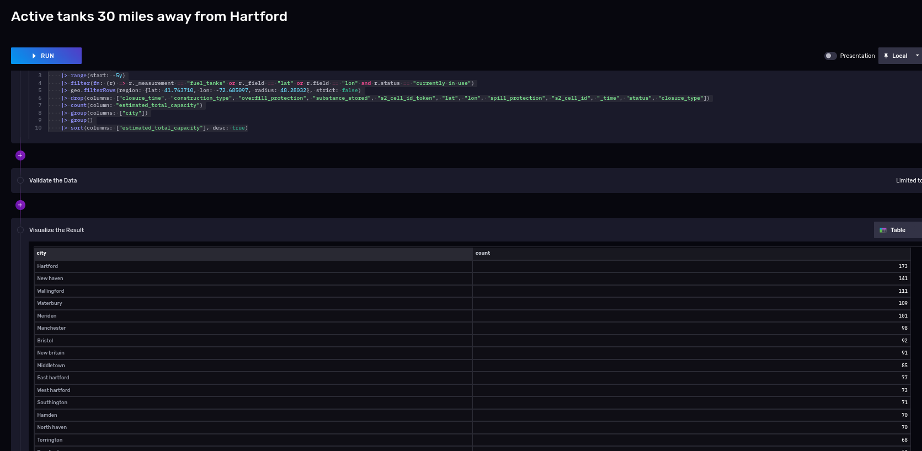
Task: Click the Validate the Data panel title
Action: [x=53, y=180]
